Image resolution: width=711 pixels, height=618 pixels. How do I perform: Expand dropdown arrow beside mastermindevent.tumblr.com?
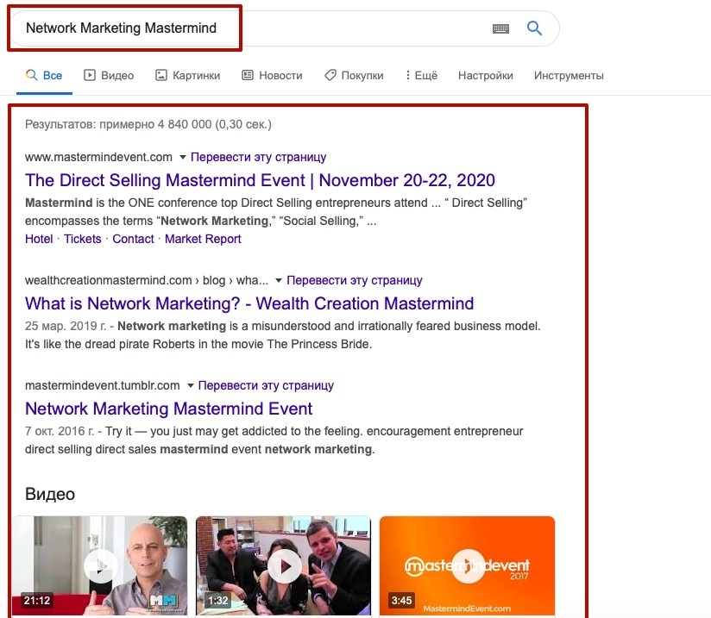coord(191,385)
